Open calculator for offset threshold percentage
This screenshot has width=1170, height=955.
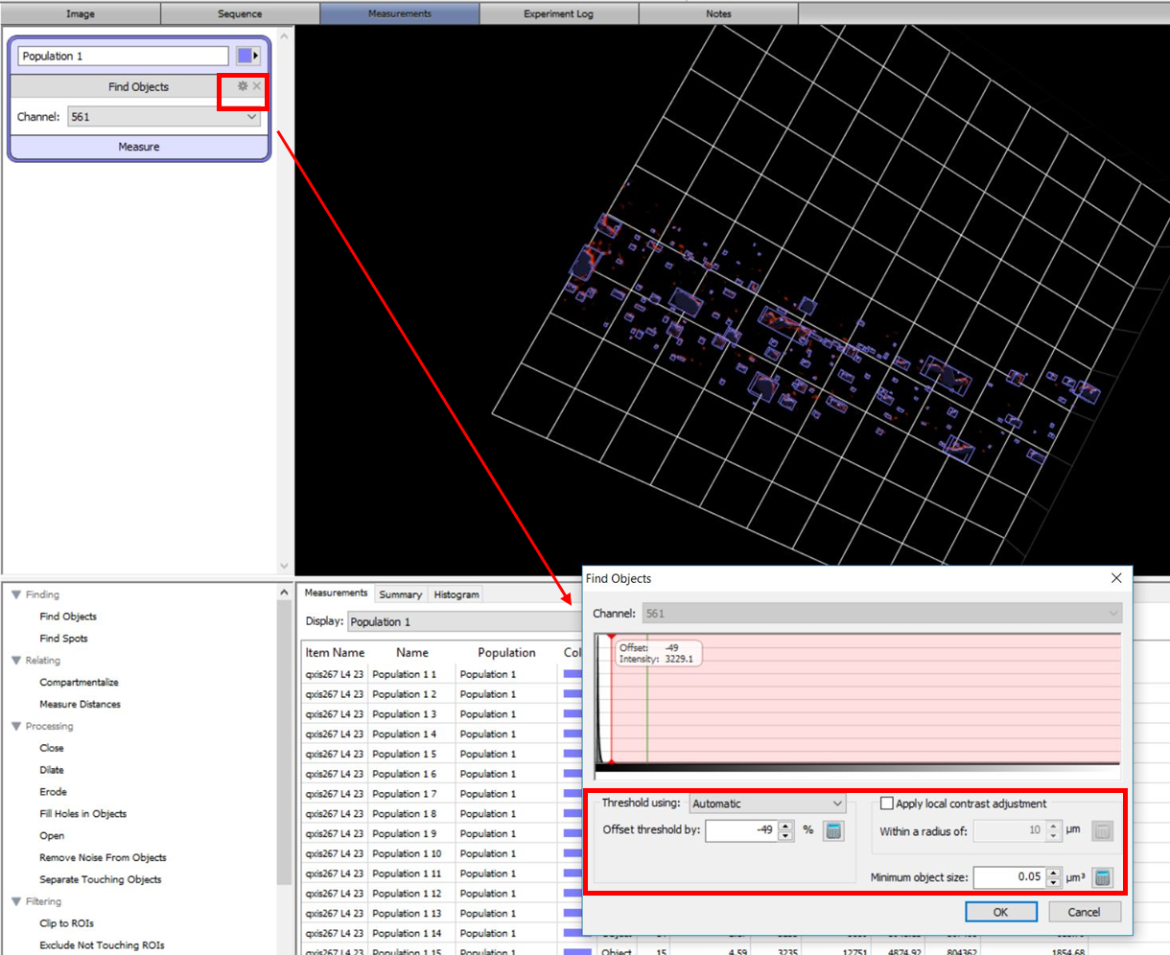coord(834,830)
